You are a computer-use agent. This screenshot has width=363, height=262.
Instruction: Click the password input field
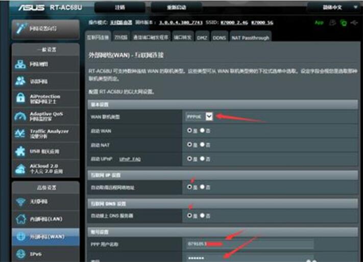250,258
